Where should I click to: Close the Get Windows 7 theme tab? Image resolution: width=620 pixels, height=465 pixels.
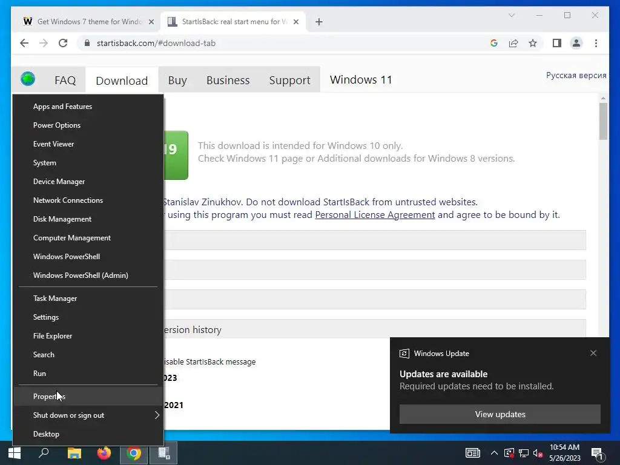[151, 22]
